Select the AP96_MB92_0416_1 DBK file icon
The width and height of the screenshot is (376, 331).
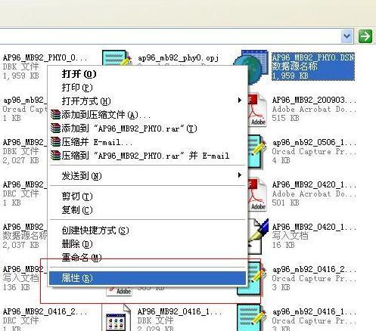[116, 317]
